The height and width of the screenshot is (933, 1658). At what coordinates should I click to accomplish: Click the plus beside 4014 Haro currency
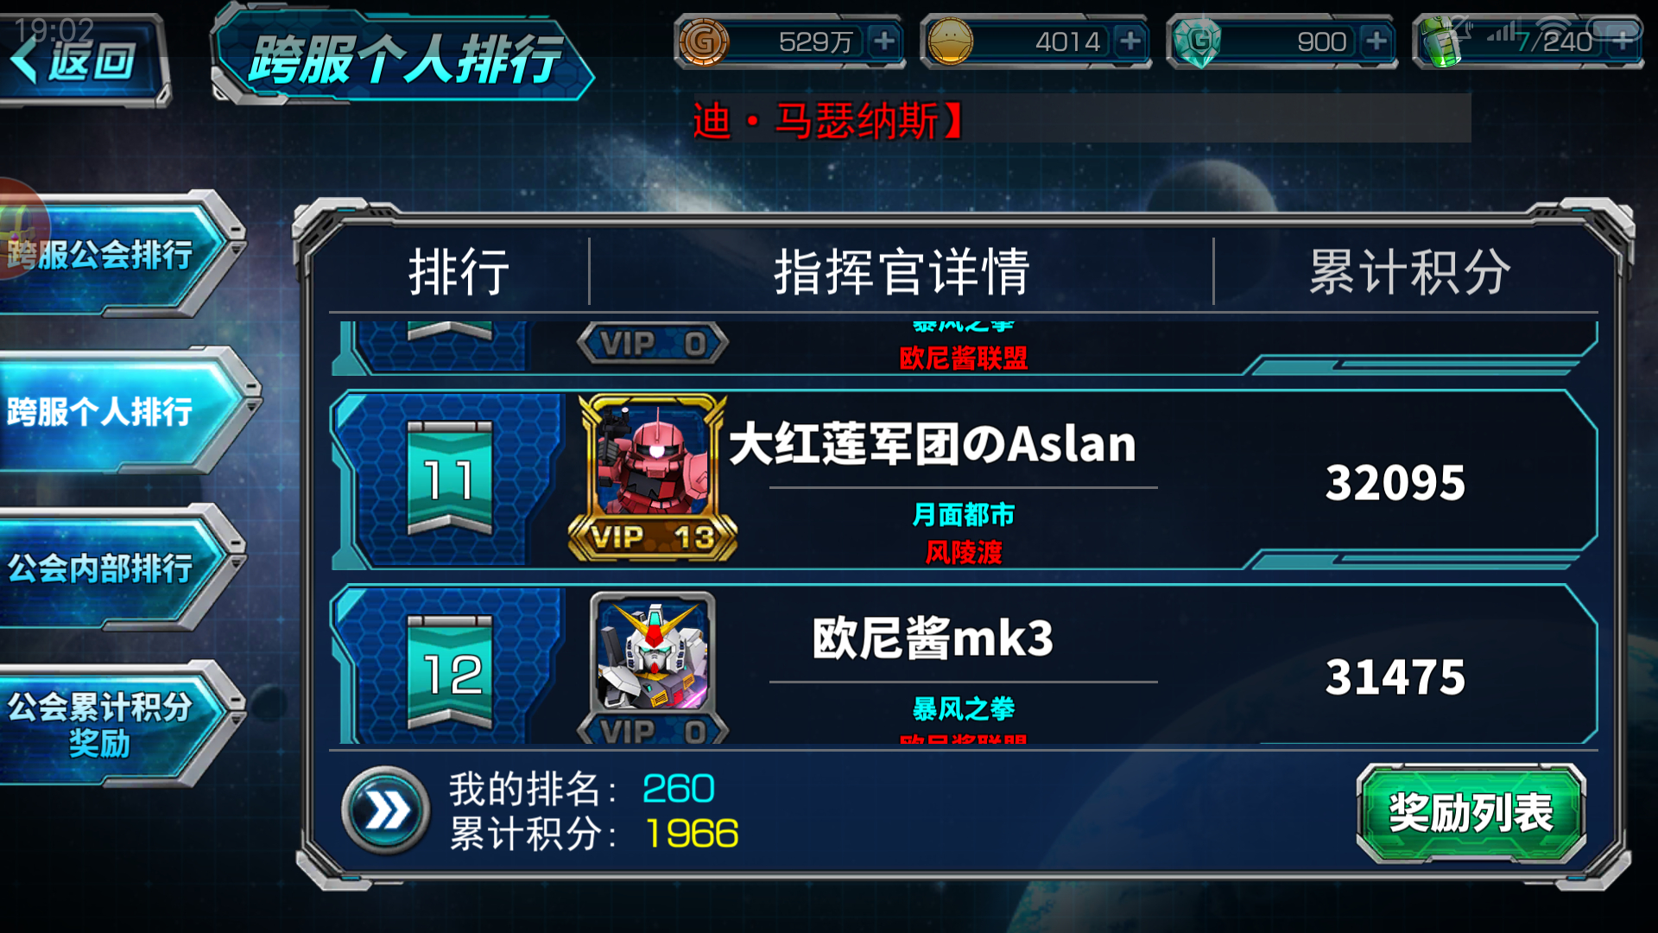point(1130,41)
